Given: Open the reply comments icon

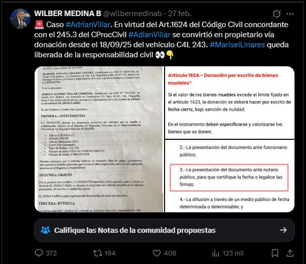Looking at the screenshot, I should (39, 253).
